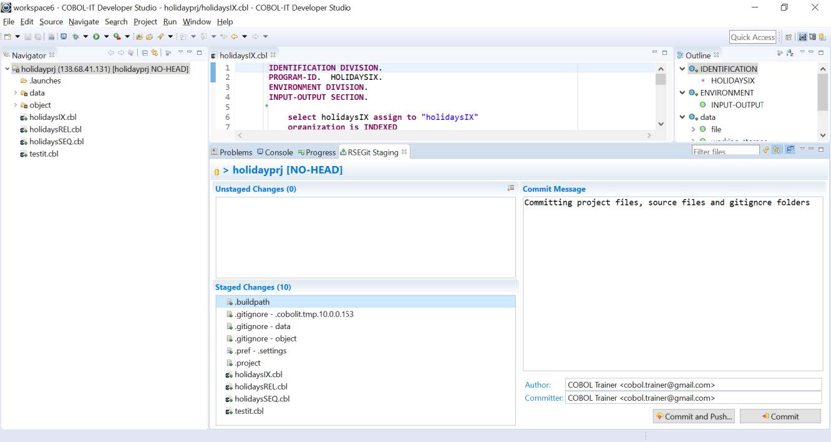Open the dropdown arrow beside the Run icon

click(106, 37)
